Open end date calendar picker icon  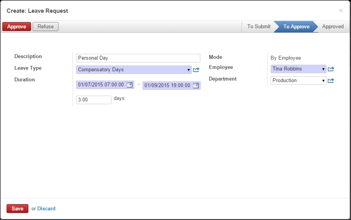coord(196,86)
